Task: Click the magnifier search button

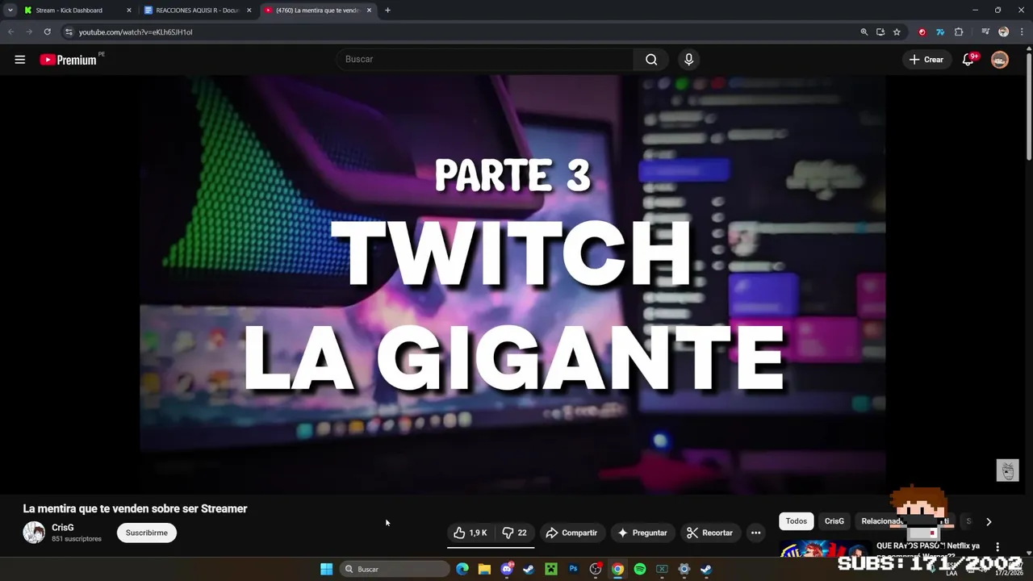Action: click(x=651, y=60)
